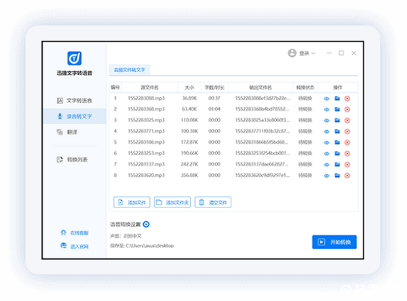
Task: Open folder for 1552283771.mp3 row
Action: [x=337, y=132]
